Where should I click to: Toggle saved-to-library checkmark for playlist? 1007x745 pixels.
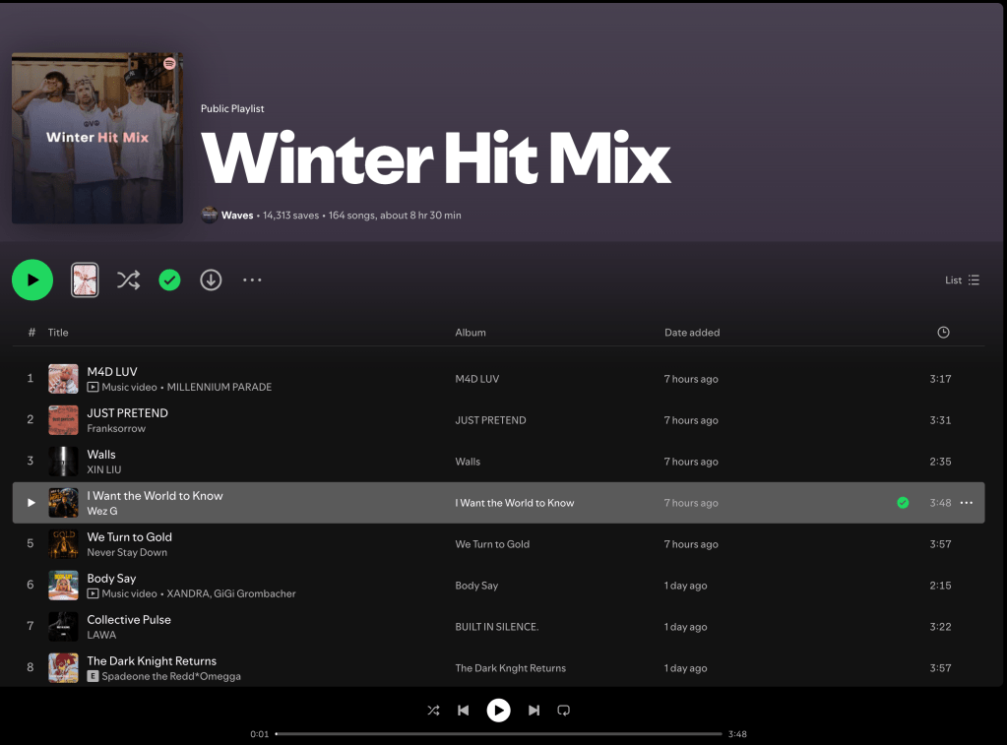pyautogui.click(x=169, y=280)
